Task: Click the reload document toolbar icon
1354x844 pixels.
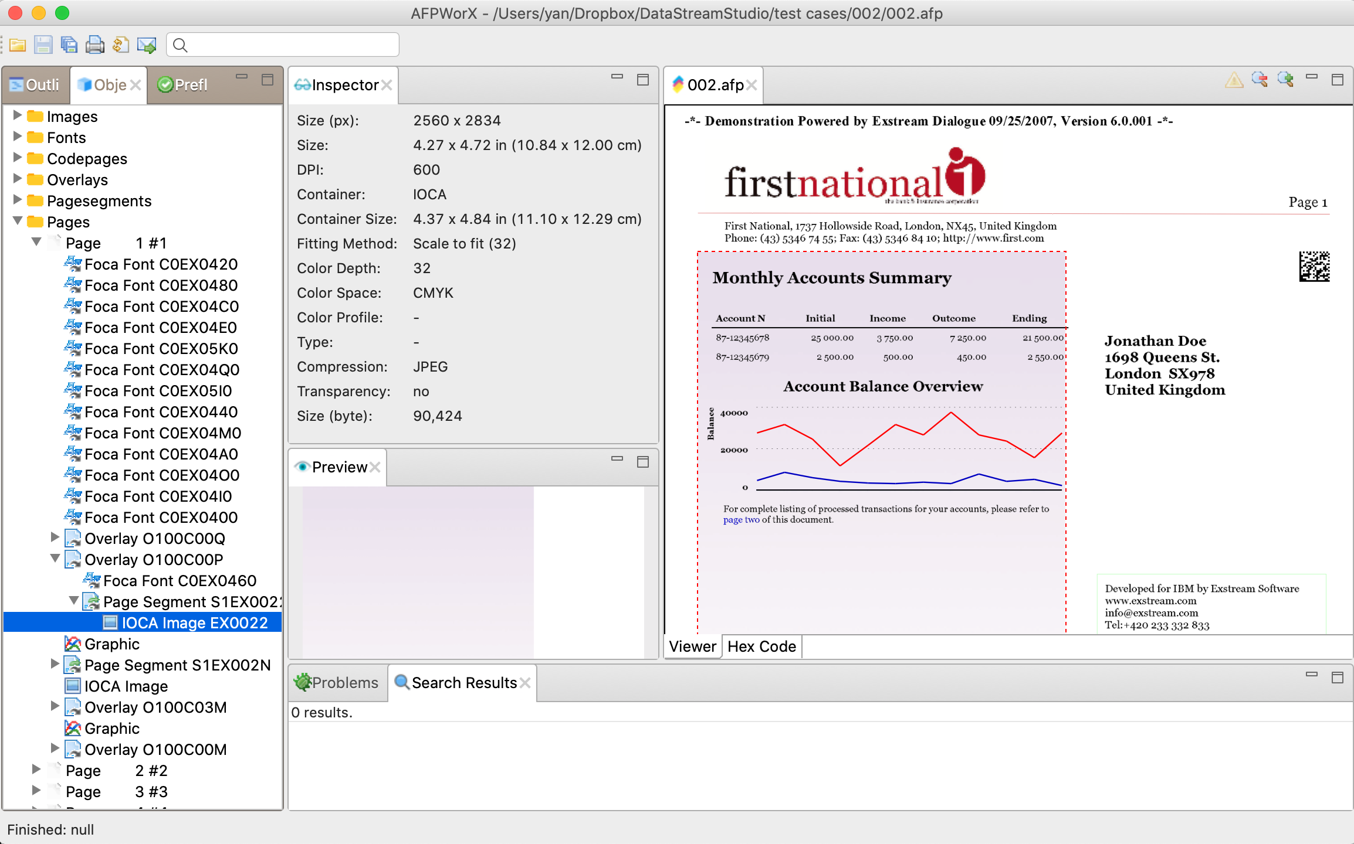Action: click(121, 45)
